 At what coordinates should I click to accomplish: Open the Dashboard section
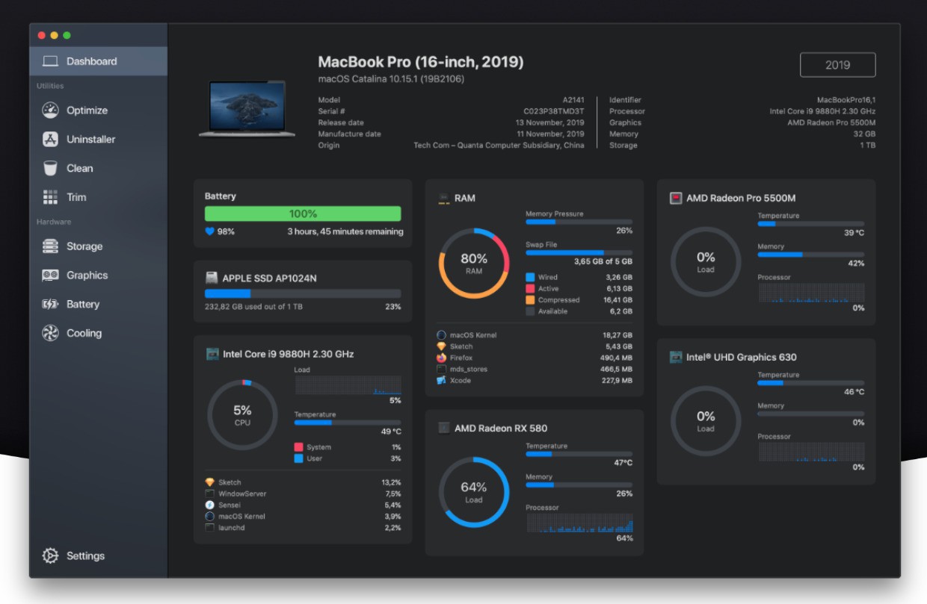(x=98, y=61)
